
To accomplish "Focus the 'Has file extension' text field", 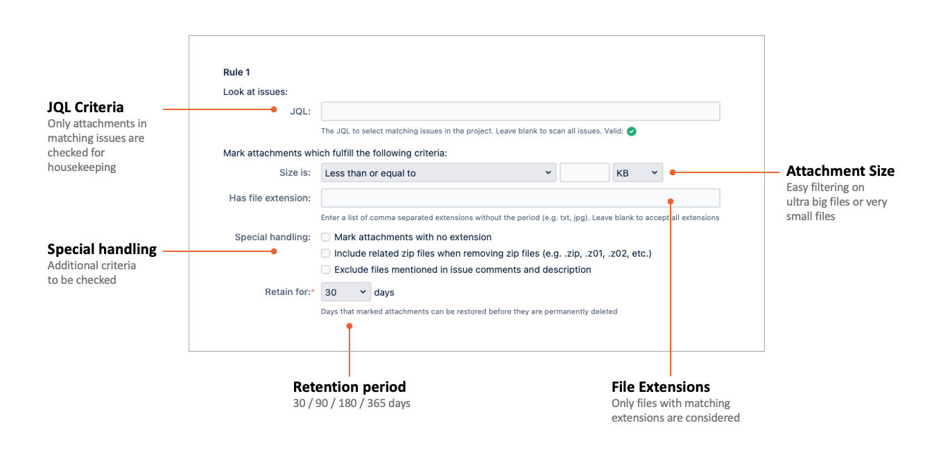I will (x=520, y=198).
